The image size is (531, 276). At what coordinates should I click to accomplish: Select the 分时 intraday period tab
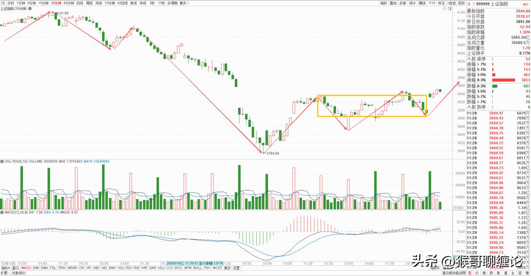(10, 3)
